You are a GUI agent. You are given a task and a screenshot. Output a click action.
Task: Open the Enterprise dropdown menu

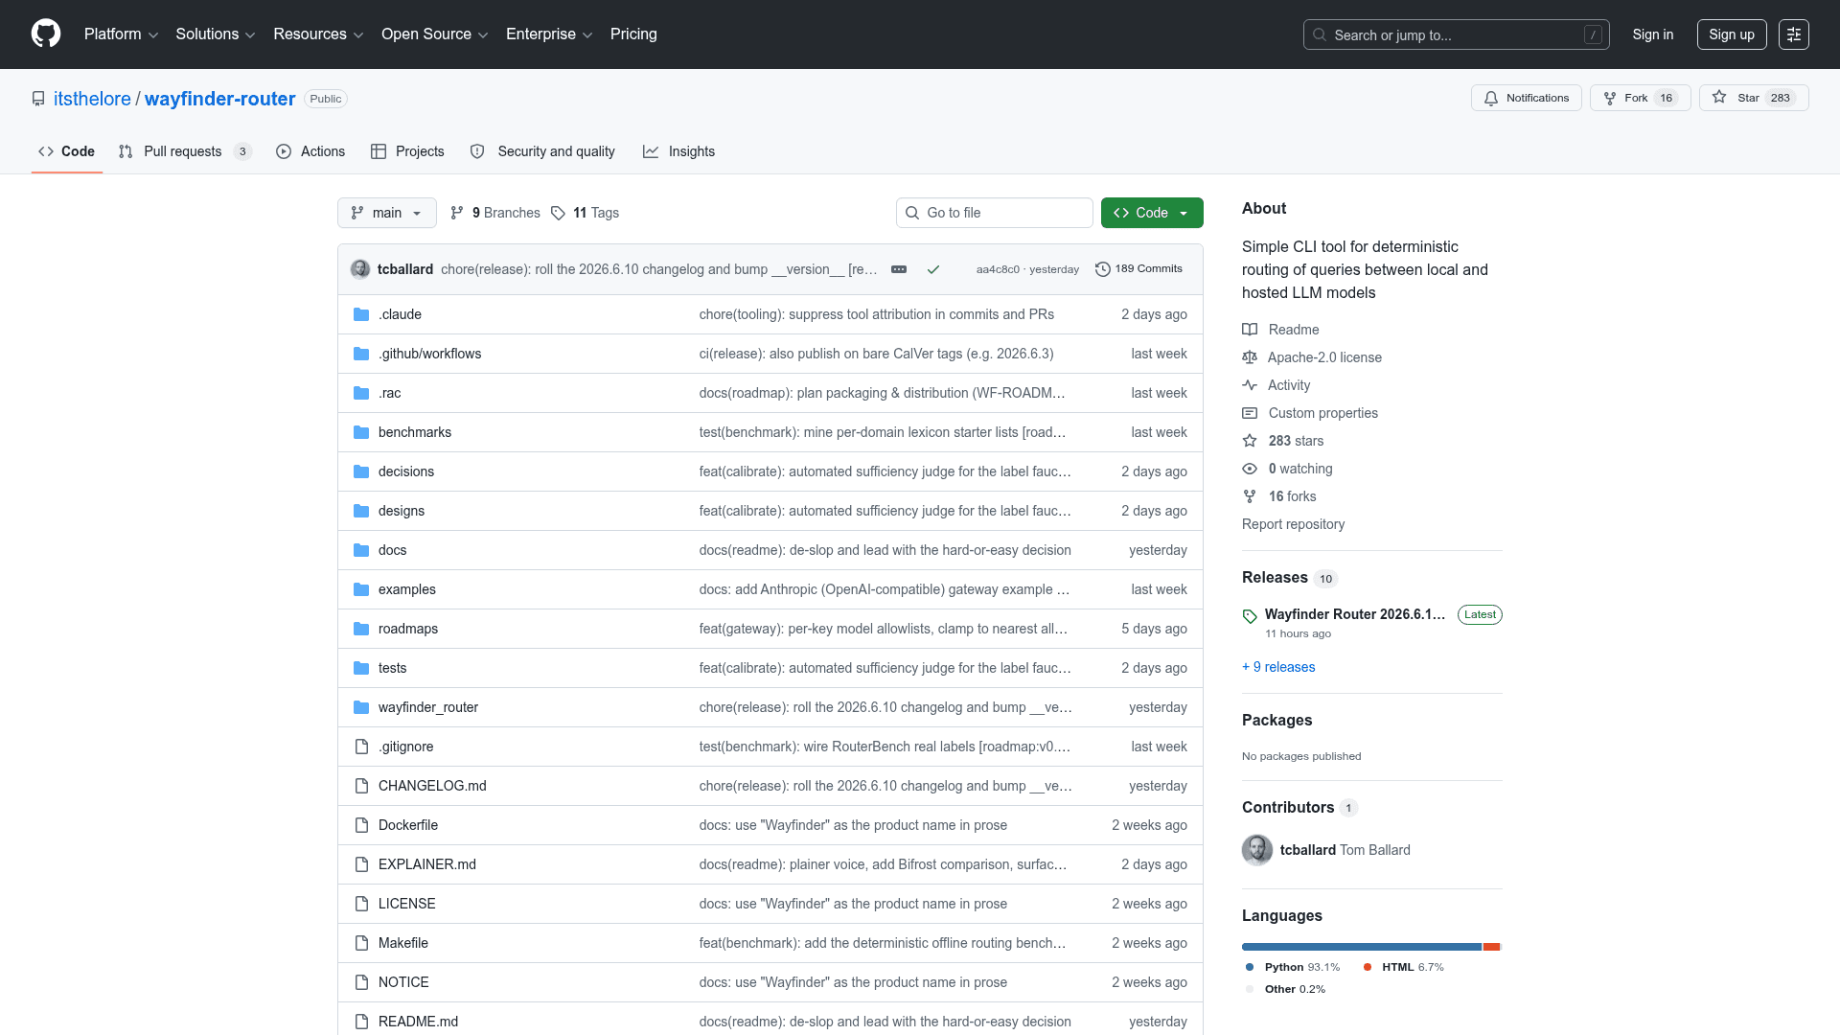click(549, 34)
